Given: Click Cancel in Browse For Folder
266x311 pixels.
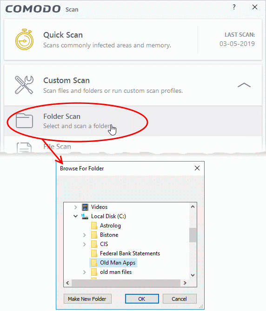Looking at the screenshot, I should pos(180,299).
